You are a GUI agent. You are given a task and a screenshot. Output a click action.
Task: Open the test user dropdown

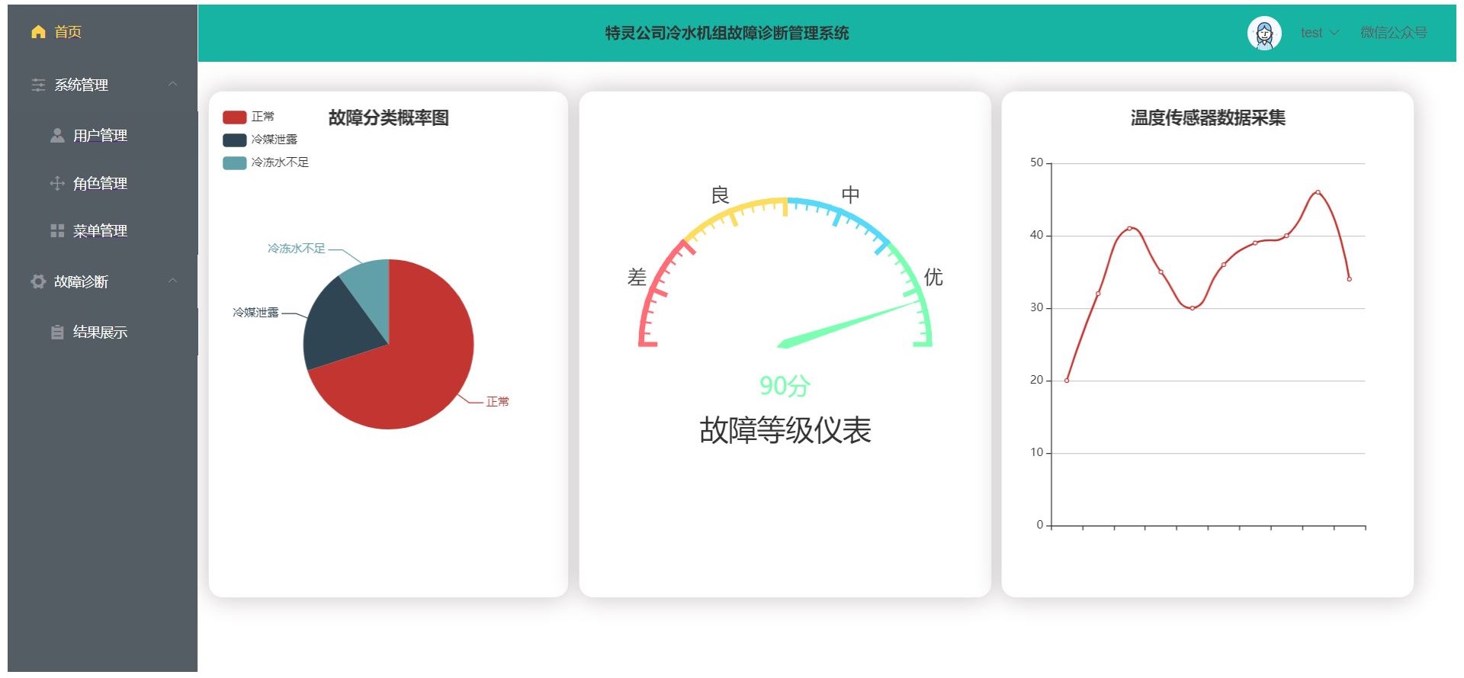point(1319,33)
